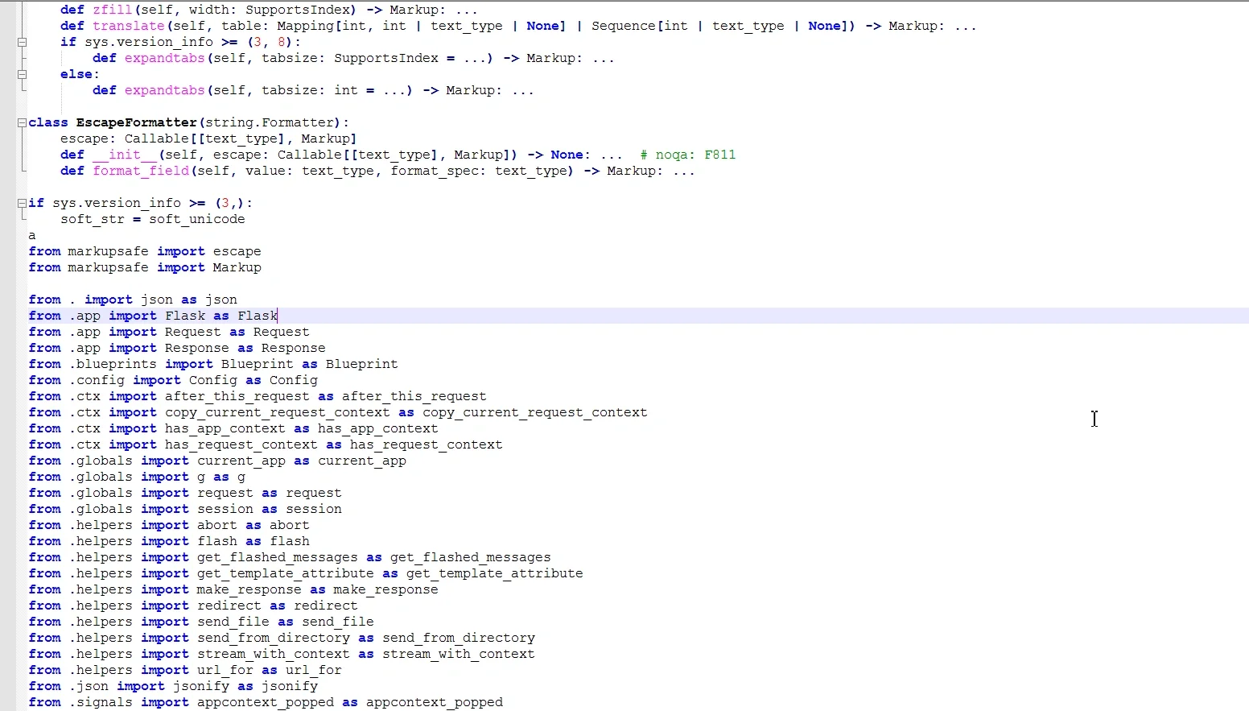Place cursor on the 'zfill' function name
This screenshot has width=1249, height=711.
pos(112,10)
